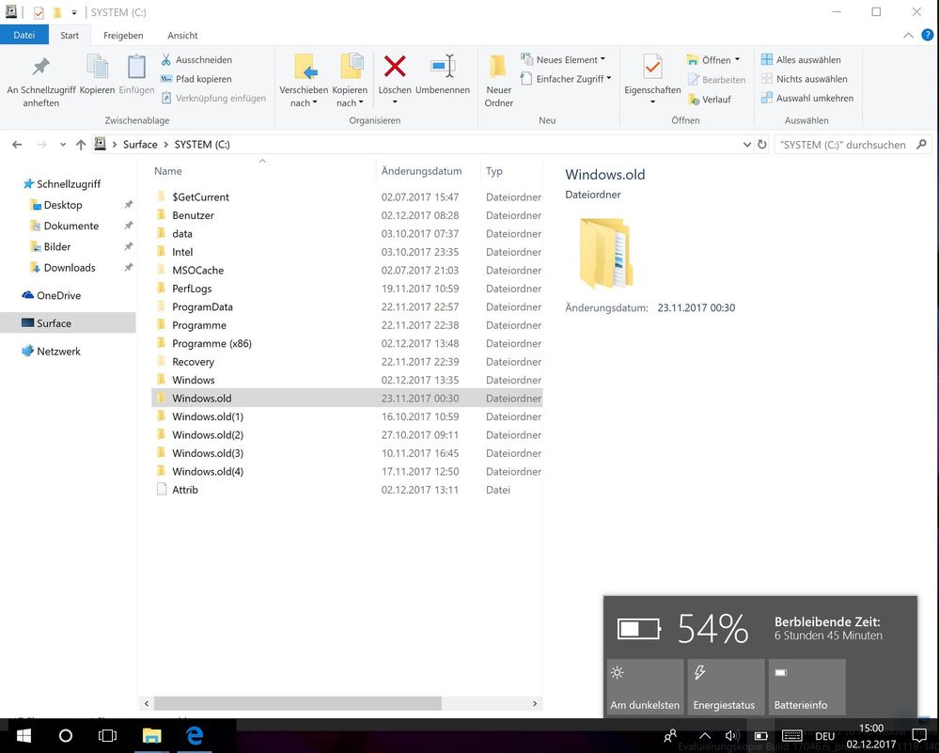Open Task View on the taskbar
Image resolution: width=939 pixels, height=753 pixels.
coord(107,735)
